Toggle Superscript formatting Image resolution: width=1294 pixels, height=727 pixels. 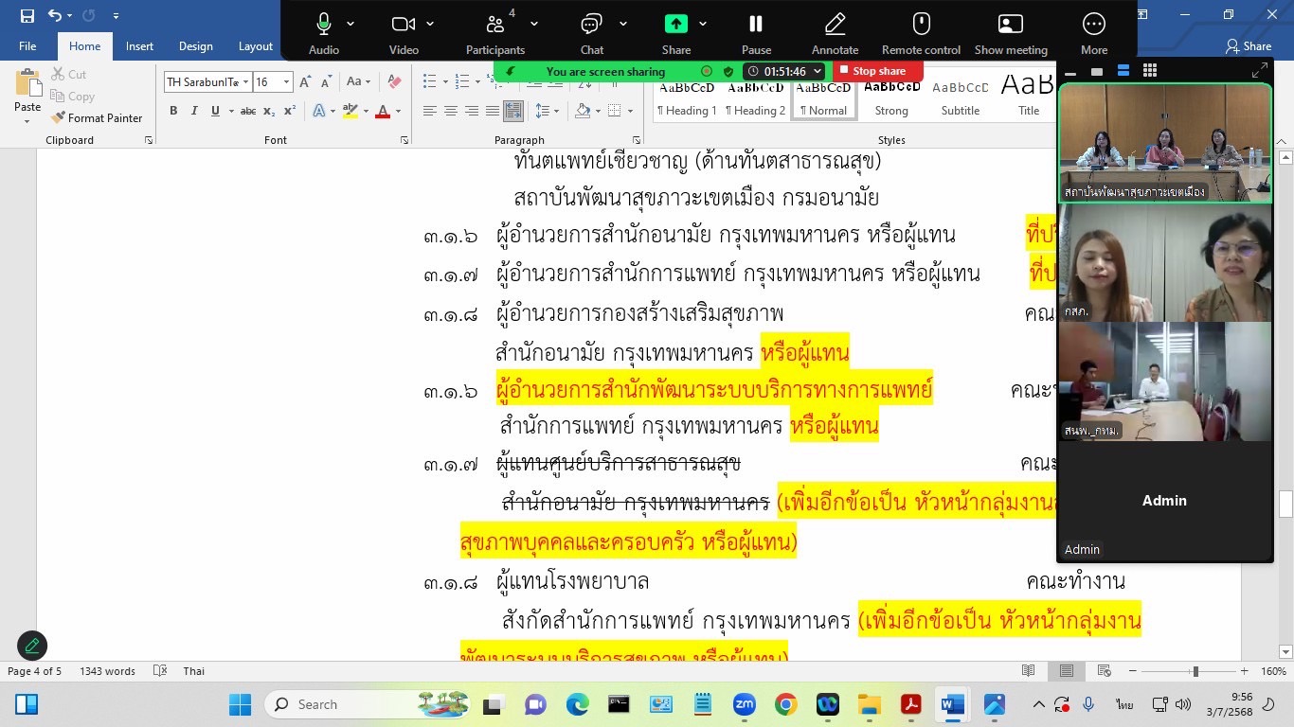(290, 111)
